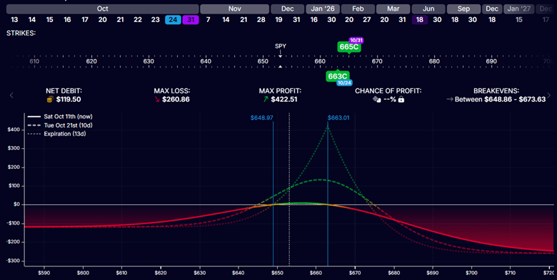Viewport: 557px width, 280px height.
Task: Open the Oct month header
Action: (x=103, y=9)
